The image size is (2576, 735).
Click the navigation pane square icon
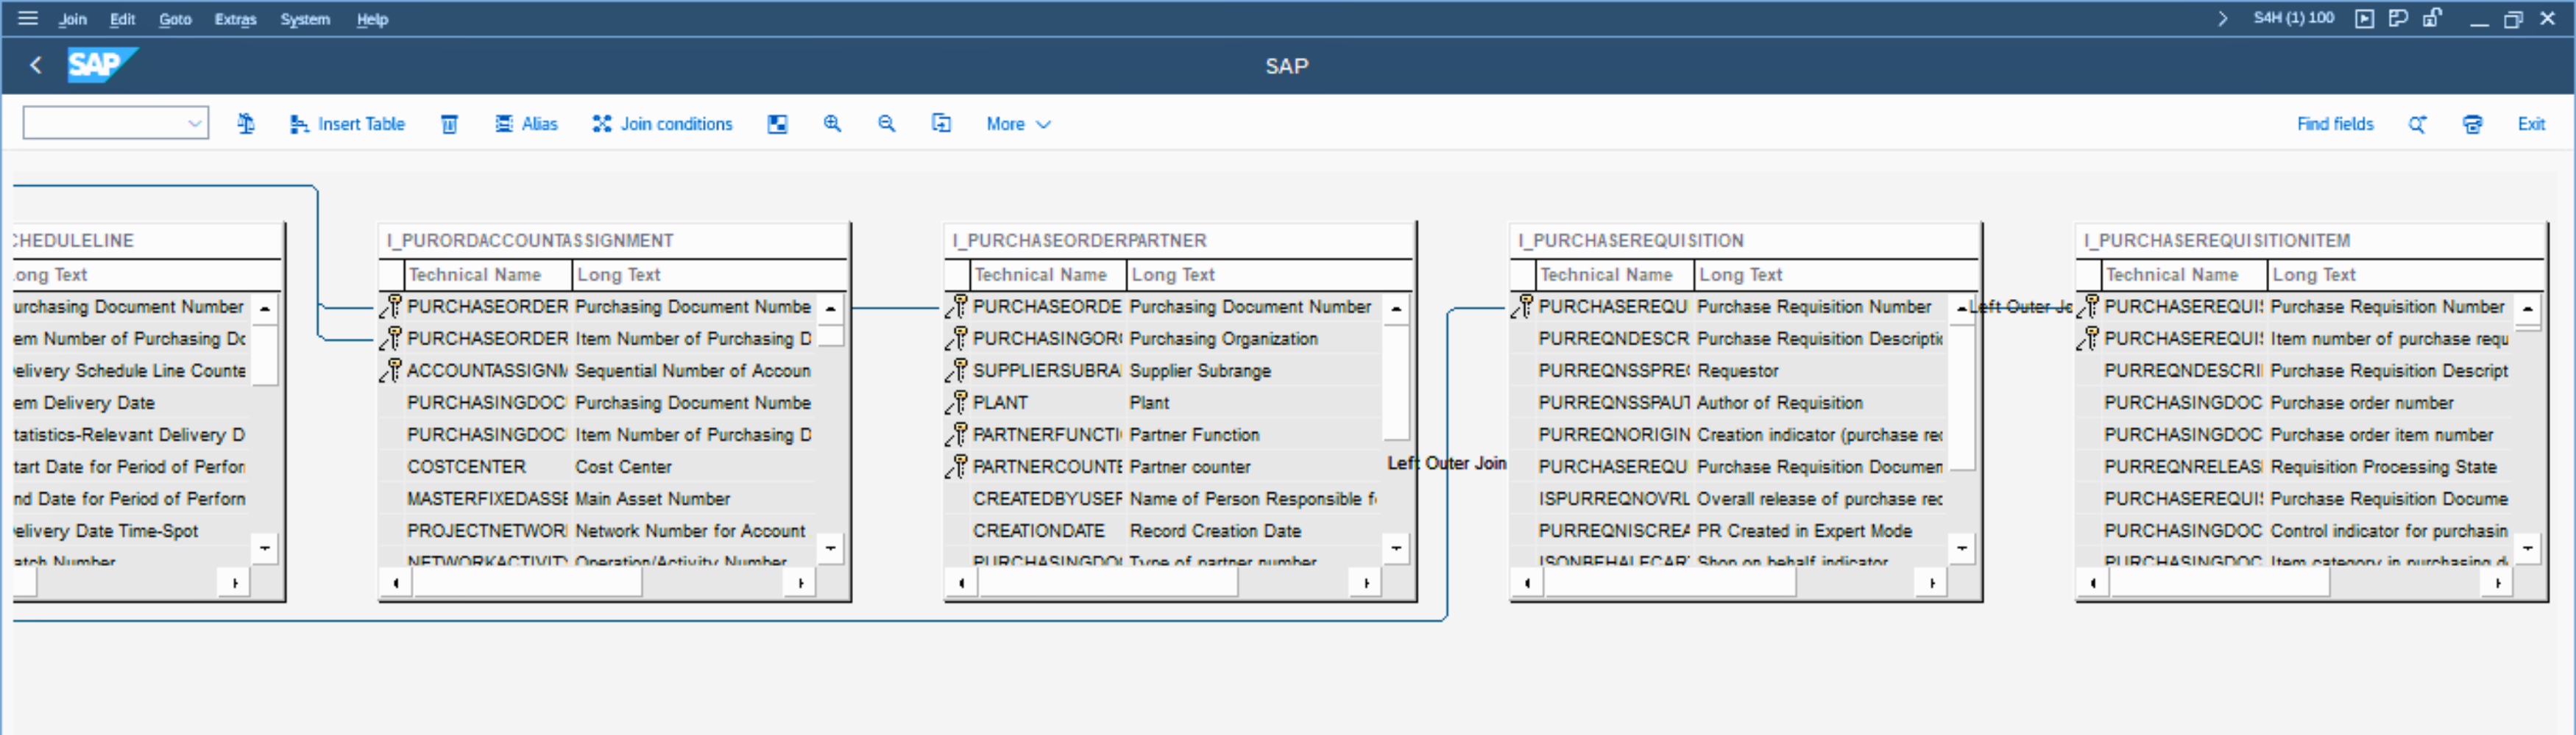(x=777, y=123)
